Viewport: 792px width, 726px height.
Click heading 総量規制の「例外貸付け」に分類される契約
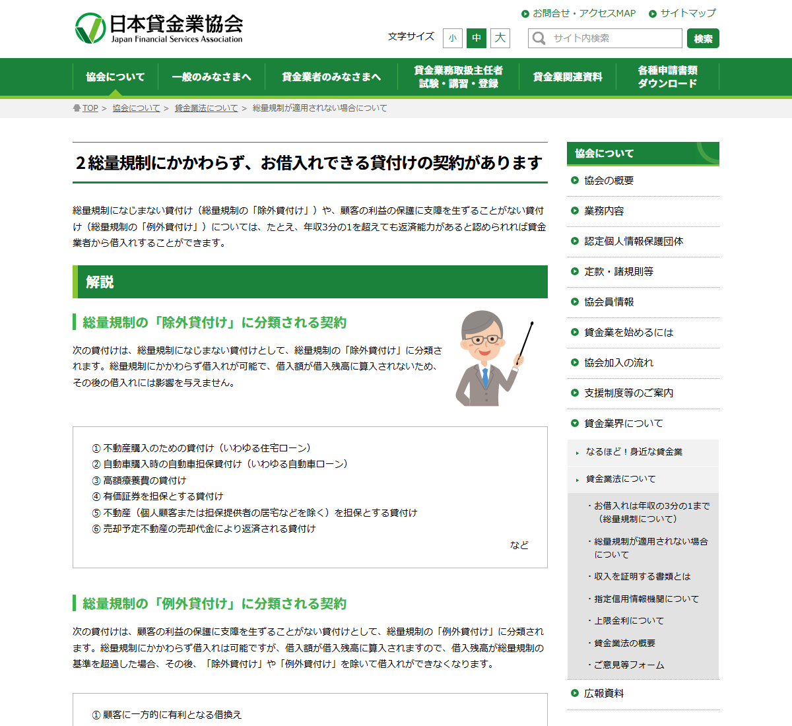coord(214,604)
